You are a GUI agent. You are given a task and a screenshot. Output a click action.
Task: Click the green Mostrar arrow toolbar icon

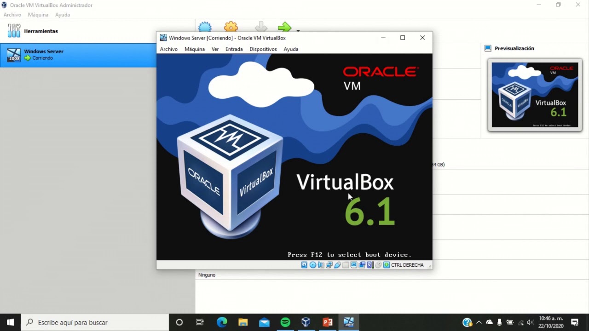click(x=285, y=27)
